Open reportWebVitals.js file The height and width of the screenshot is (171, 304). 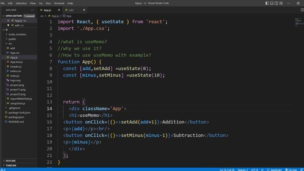(x=21, y=99)
